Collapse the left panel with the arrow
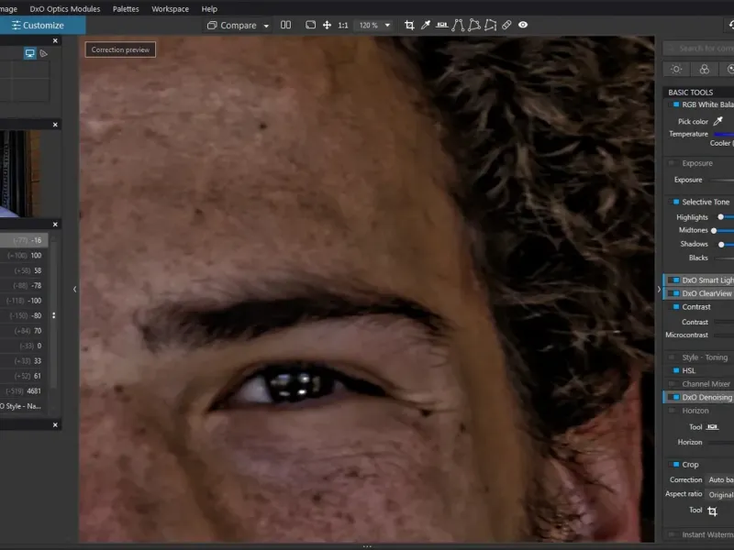 click(x=75, y=289)
